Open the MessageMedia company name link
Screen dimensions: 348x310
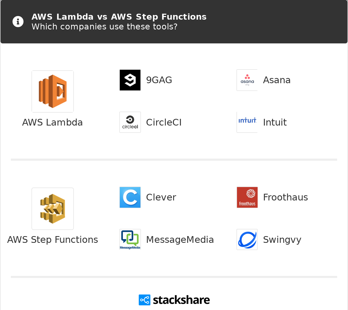click(180, 240)
